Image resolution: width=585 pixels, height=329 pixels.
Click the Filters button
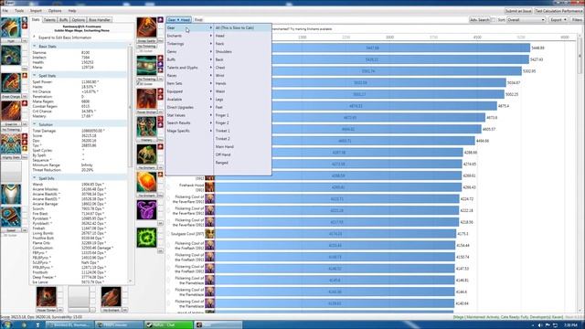[577, 20]
